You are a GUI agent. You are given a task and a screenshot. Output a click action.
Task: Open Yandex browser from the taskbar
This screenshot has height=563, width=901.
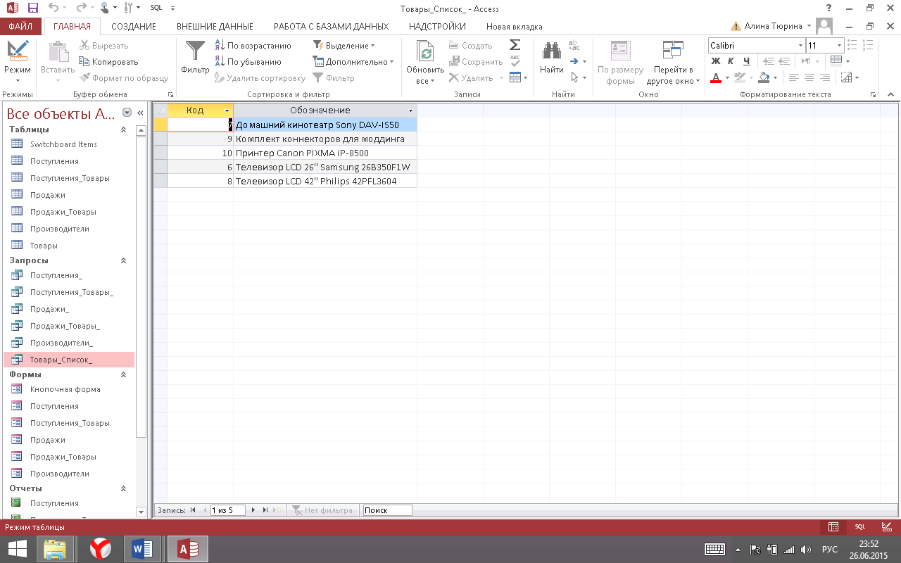[101, 549]
